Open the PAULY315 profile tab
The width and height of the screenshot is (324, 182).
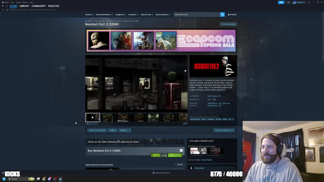[x=54, y=6]
